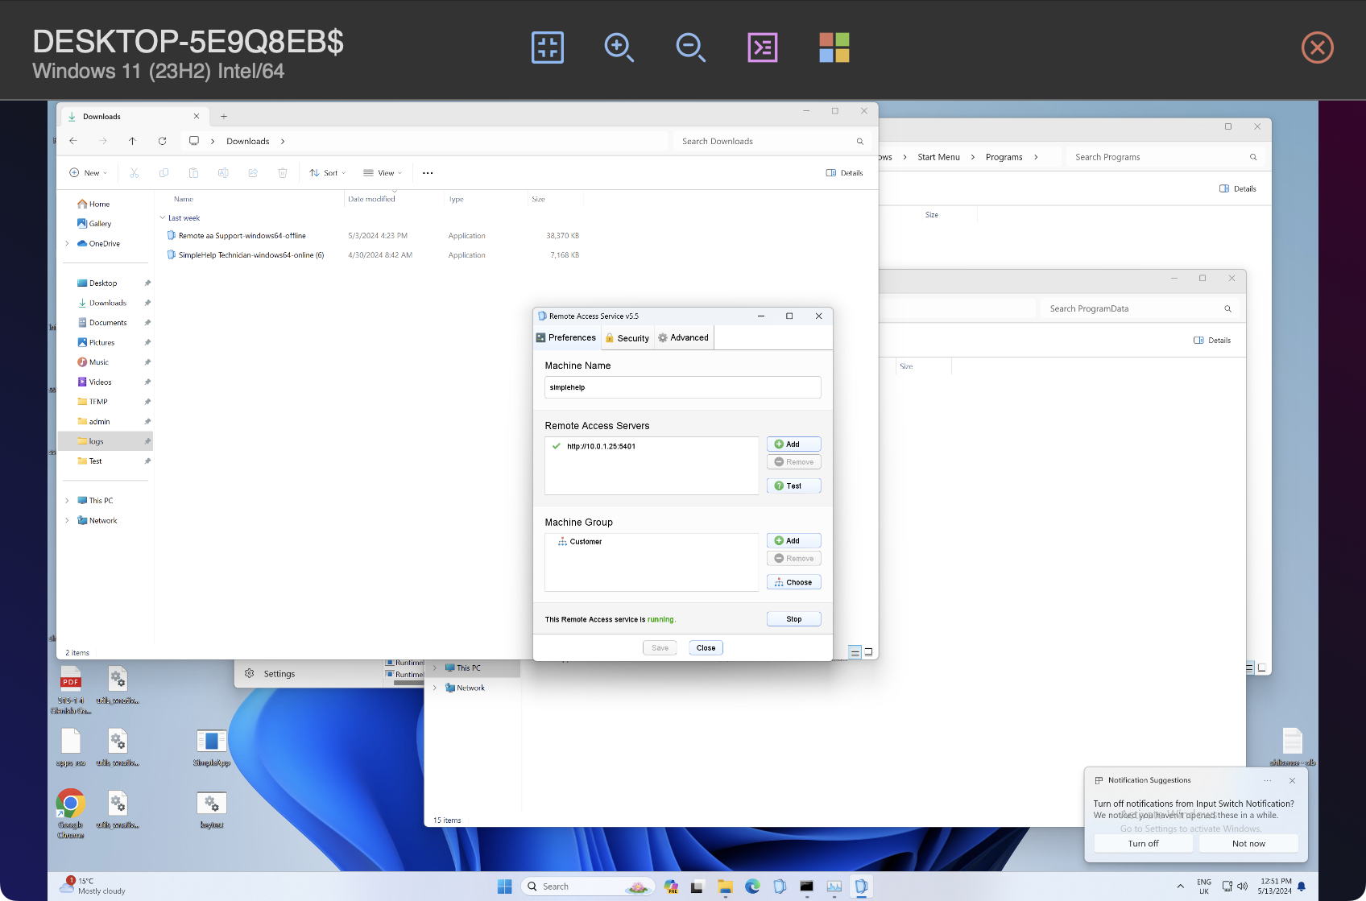The height and width of the screenshot is (901, 1366).
Task: Toggle Details pane in ProgramData window
Action: tap(1212, 341)
